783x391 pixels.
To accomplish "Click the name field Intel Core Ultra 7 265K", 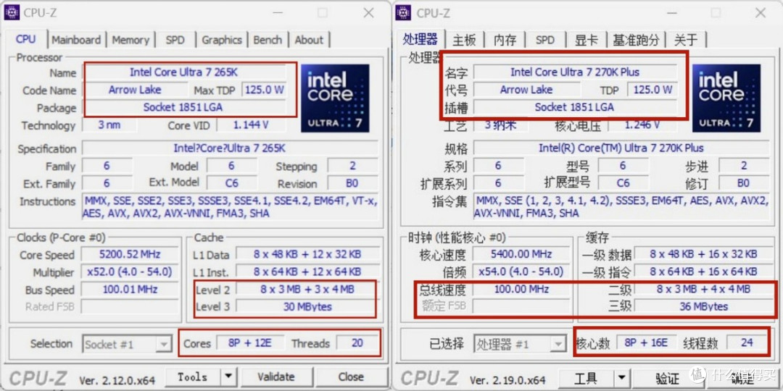I will tap(183, 72).
